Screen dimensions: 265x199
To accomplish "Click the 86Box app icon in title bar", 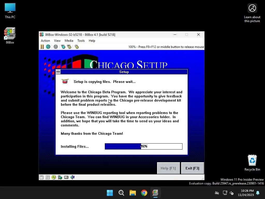I will click(x=42, y=34).
